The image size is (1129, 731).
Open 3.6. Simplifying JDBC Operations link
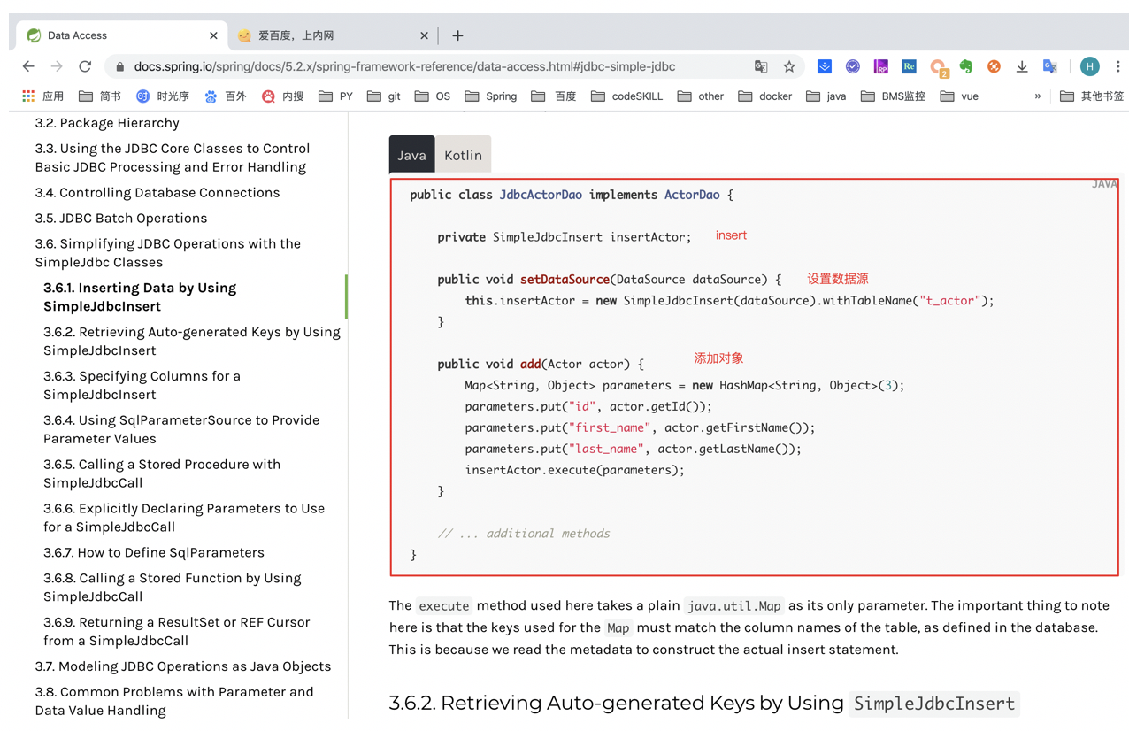168,253
